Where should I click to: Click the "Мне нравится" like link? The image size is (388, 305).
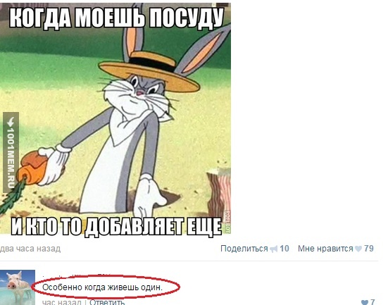[325, 249]
